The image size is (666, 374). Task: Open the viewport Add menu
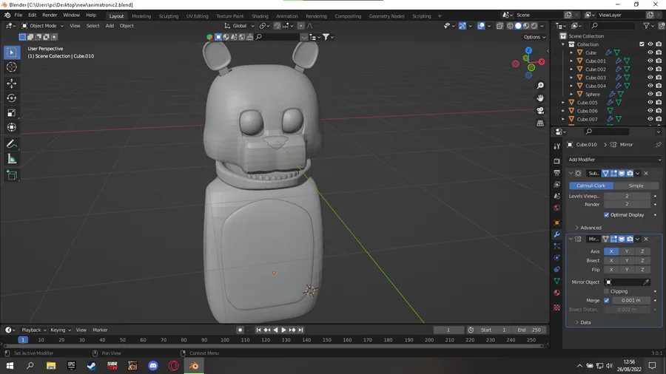tap(110, 26)
